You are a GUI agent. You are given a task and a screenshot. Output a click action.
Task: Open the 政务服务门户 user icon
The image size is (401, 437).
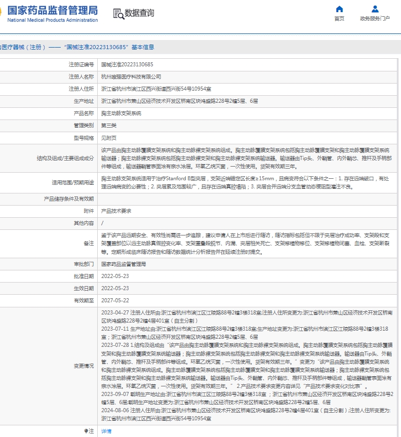[375, 9]
